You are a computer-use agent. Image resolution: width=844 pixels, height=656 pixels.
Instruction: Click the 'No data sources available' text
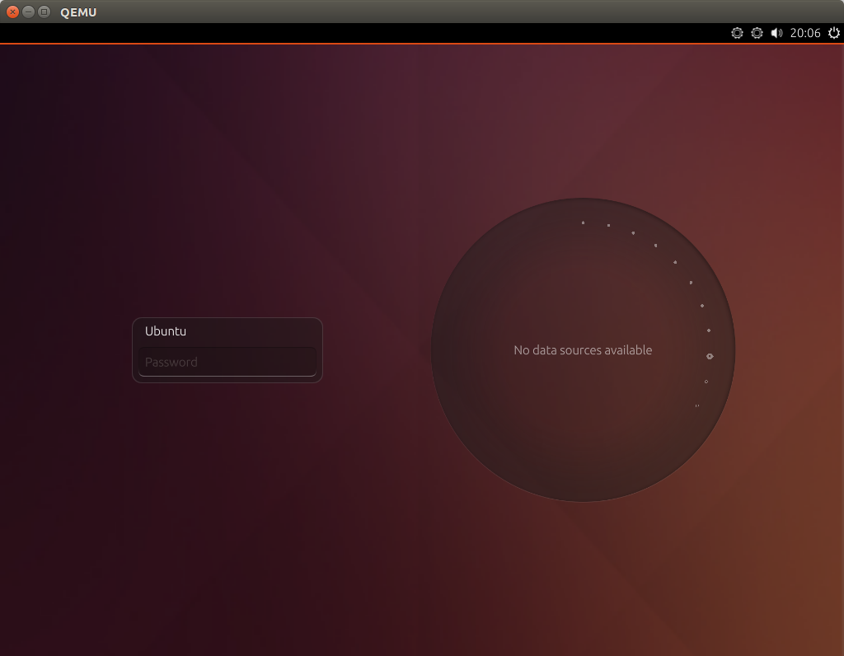[583, 349]
